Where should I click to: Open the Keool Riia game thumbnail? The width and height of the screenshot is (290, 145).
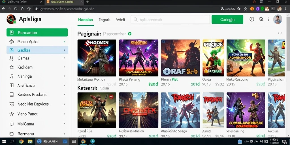click(97, 110)
